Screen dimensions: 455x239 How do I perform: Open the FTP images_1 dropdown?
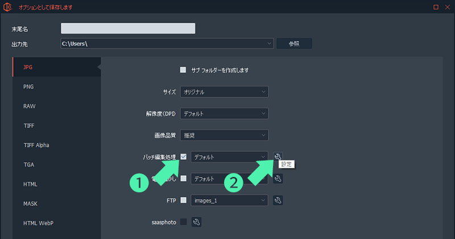pos(229,200)
